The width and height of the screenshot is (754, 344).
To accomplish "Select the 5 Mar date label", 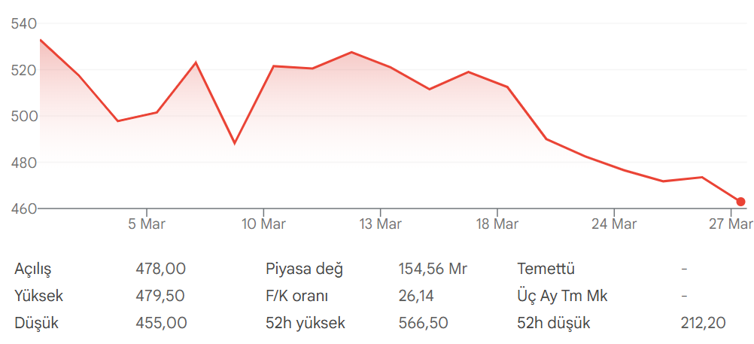I will click(147, 224).
